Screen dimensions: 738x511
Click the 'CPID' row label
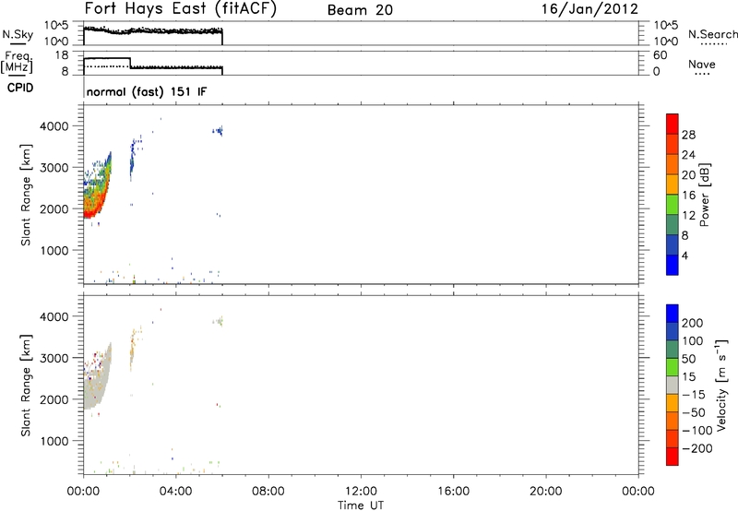(x=20, y=88)
